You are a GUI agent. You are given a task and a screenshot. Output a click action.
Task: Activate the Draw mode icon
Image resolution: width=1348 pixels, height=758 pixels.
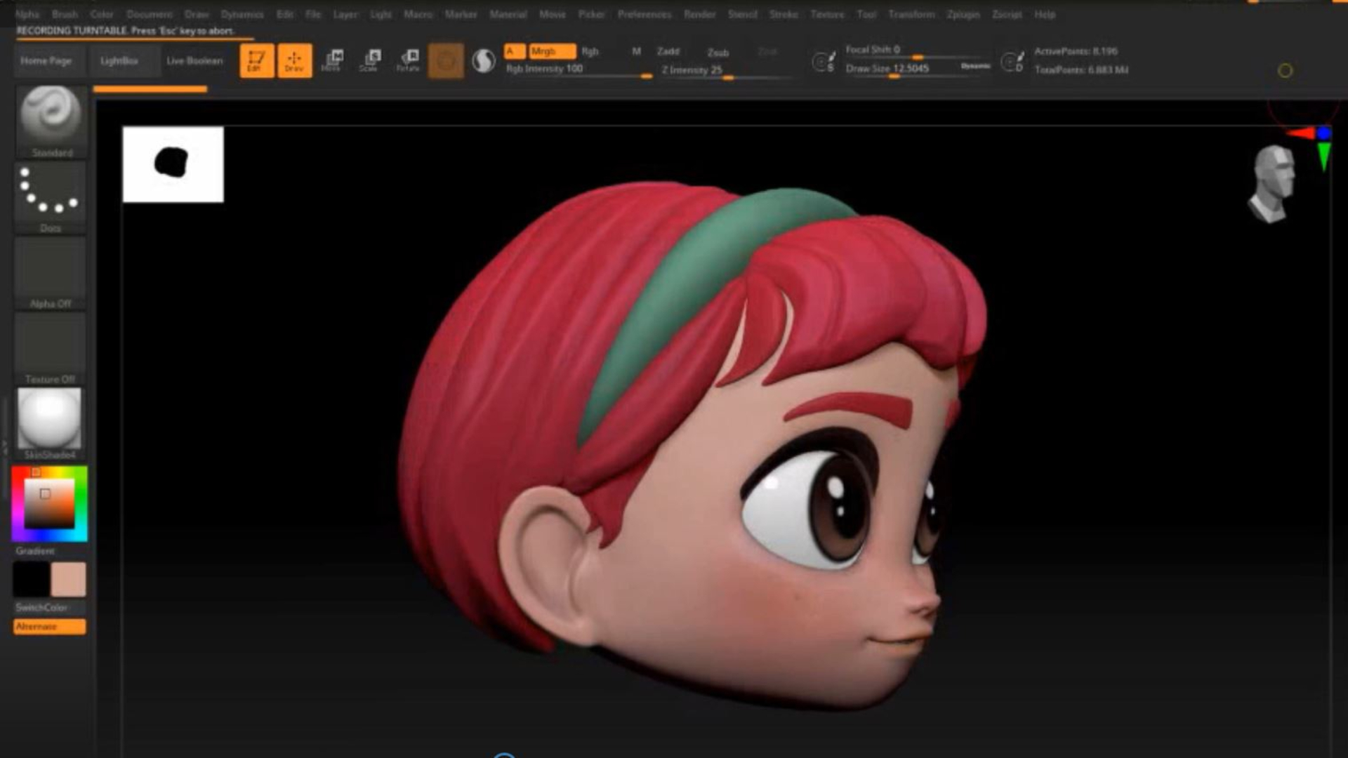(294, 60)
